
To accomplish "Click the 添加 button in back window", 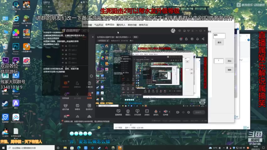I will 229,61.
